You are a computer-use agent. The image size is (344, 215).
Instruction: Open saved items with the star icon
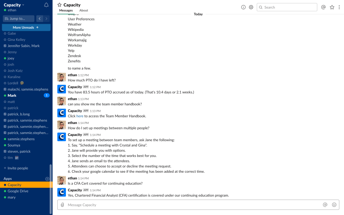pos(332,7)
